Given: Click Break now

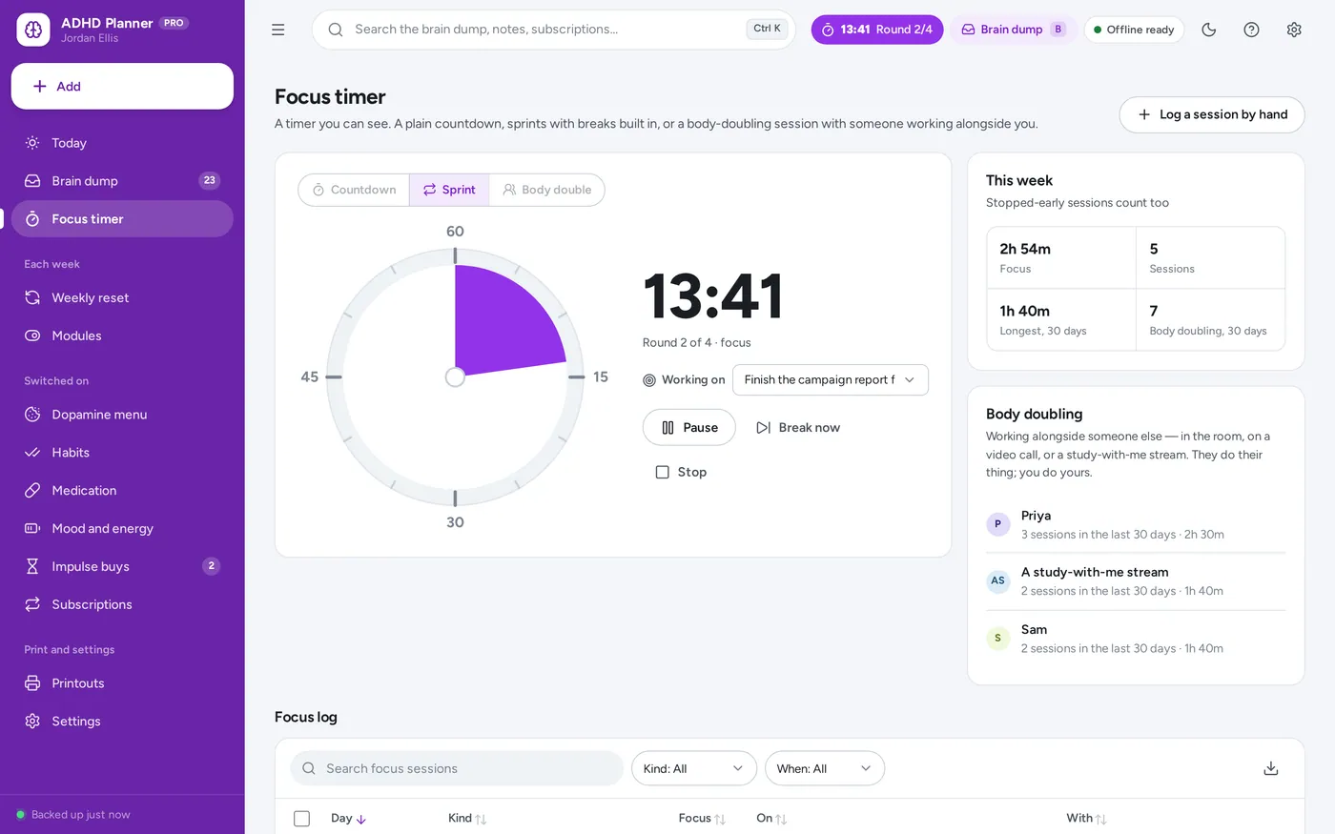Looking at the screenshot, I should point(798,428).
